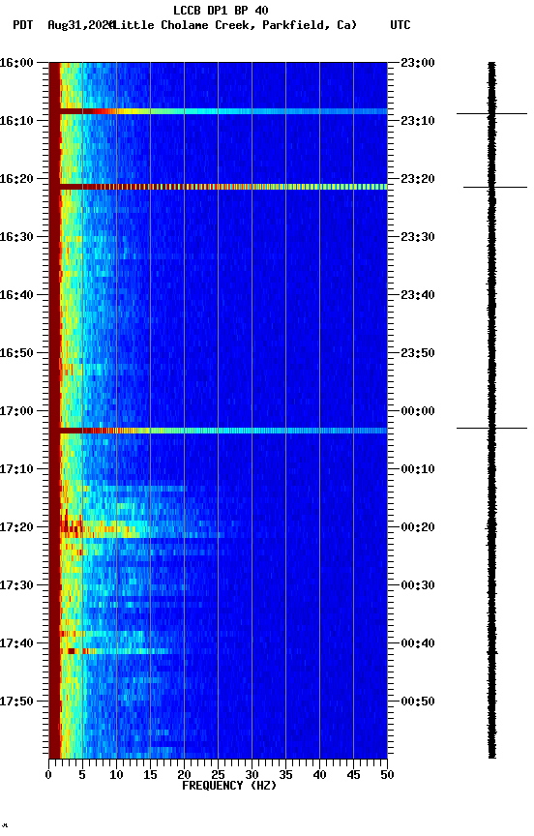Click the title text 'LCCB DP1 BP 40'

click(221, 10)
